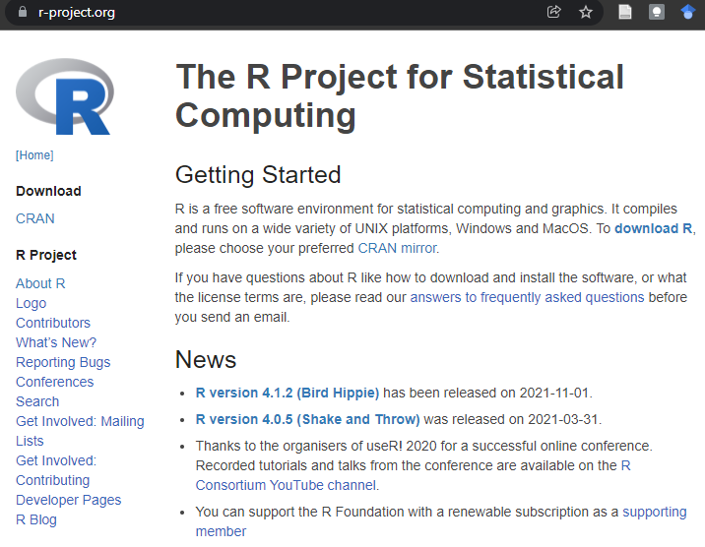
Task: Open the Developer Pages link
Action: (x=69, y=500)
